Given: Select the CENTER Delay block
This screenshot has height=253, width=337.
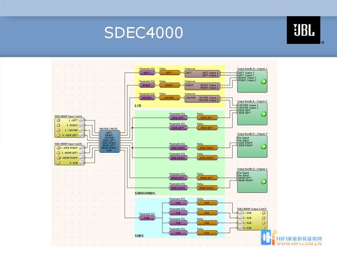Looking at the screenshot, I should 169,98.
